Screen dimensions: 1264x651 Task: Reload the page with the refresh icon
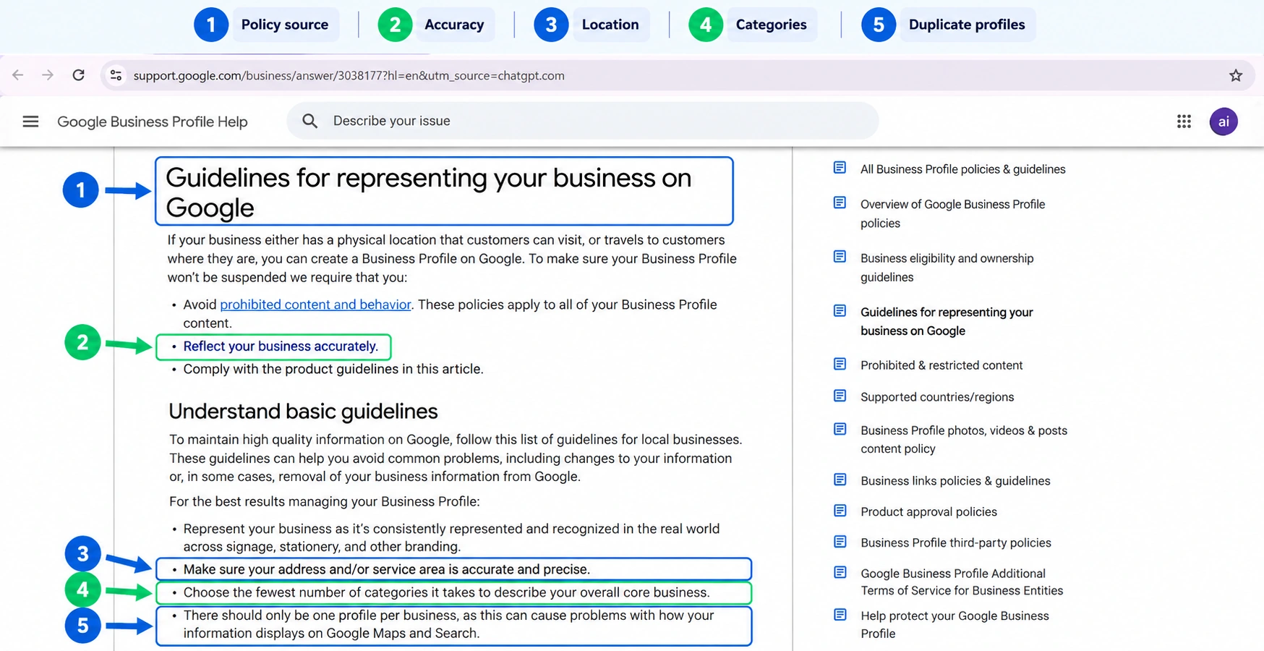tap(79, 75)
